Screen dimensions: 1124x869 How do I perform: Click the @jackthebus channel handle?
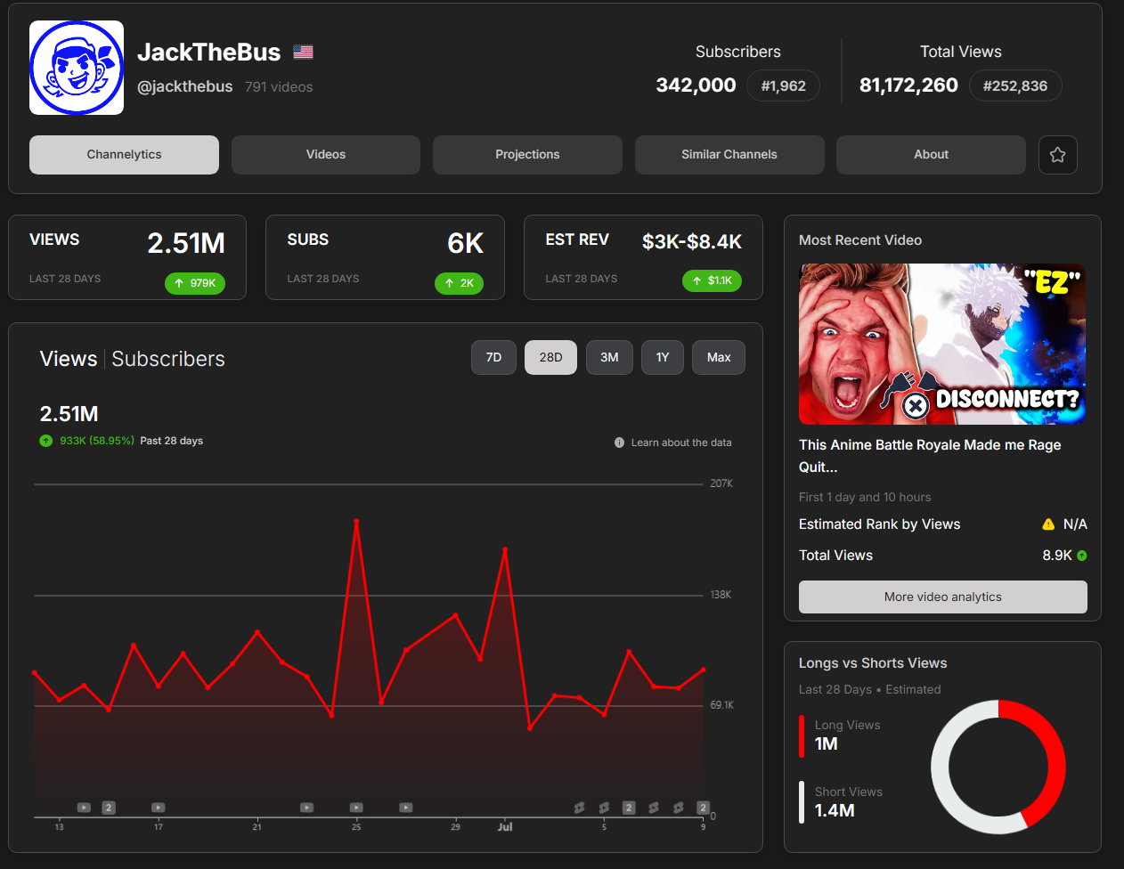(185, 87)
